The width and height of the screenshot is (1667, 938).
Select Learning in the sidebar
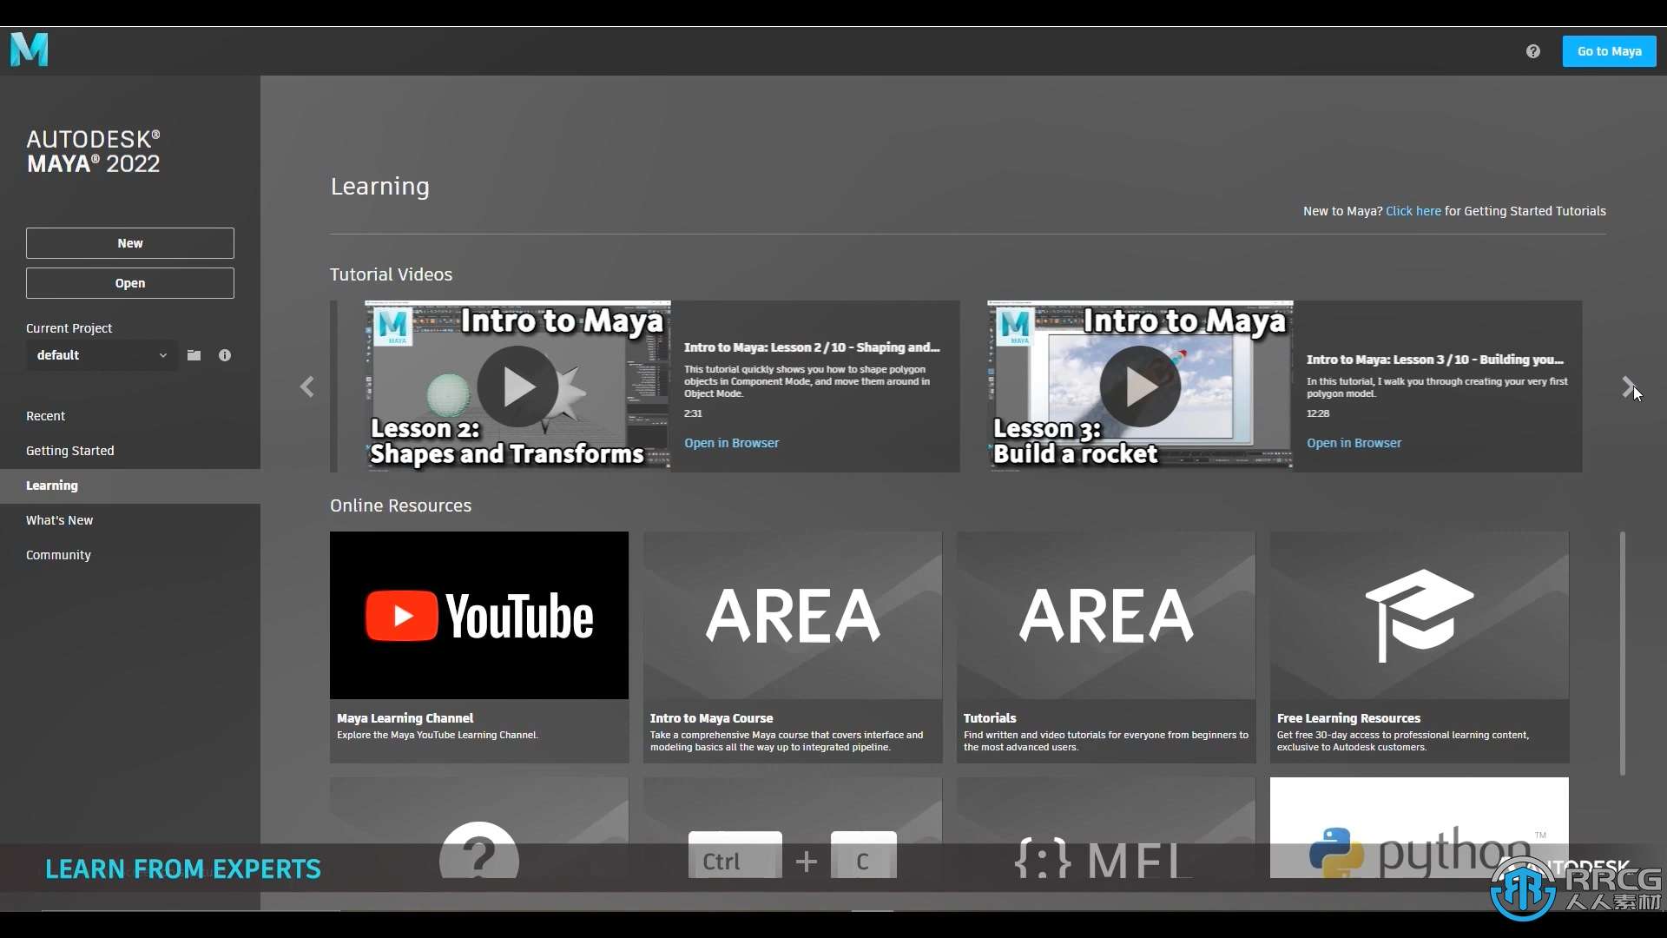point(130,486)
